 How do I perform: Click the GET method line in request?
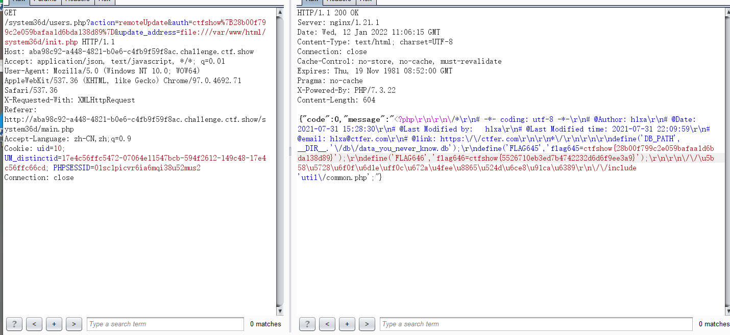point(11,13)
